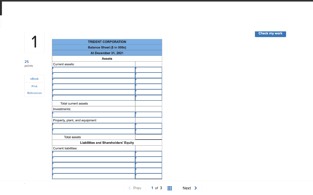Click the Print link
This screenshot has height=195, width=313.
[x=34, y=86]
